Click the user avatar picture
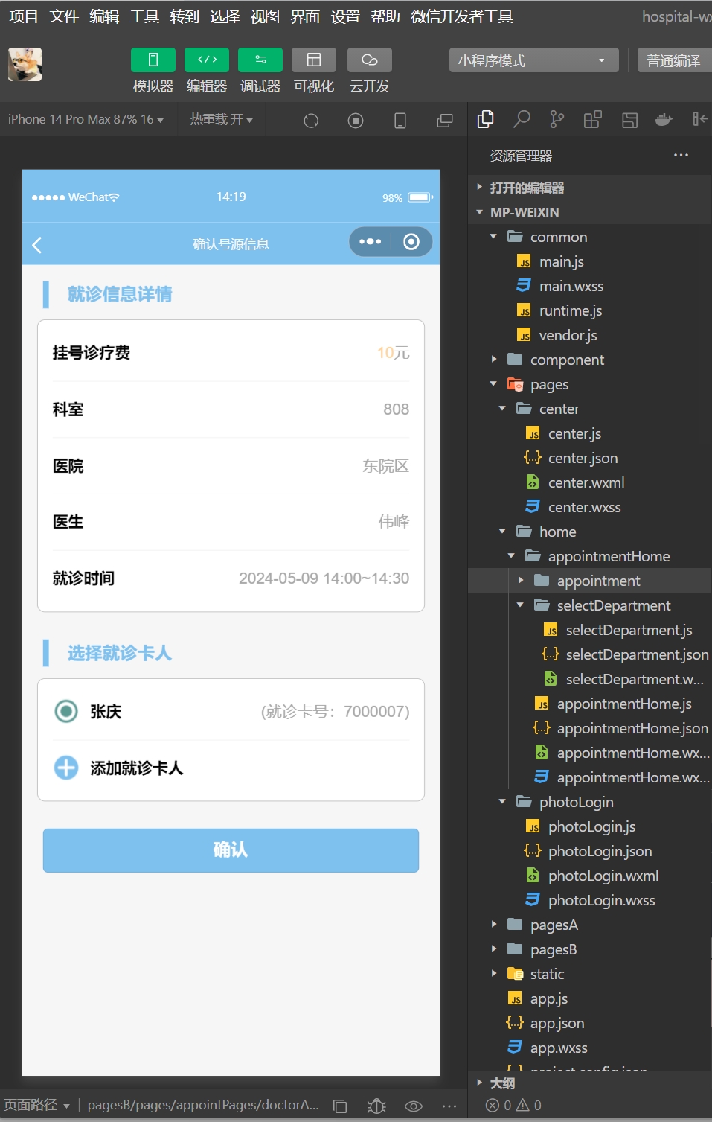712x1122 pixels. (25, 64)
